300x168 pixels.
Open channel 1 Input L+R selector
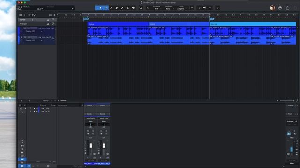90,119
